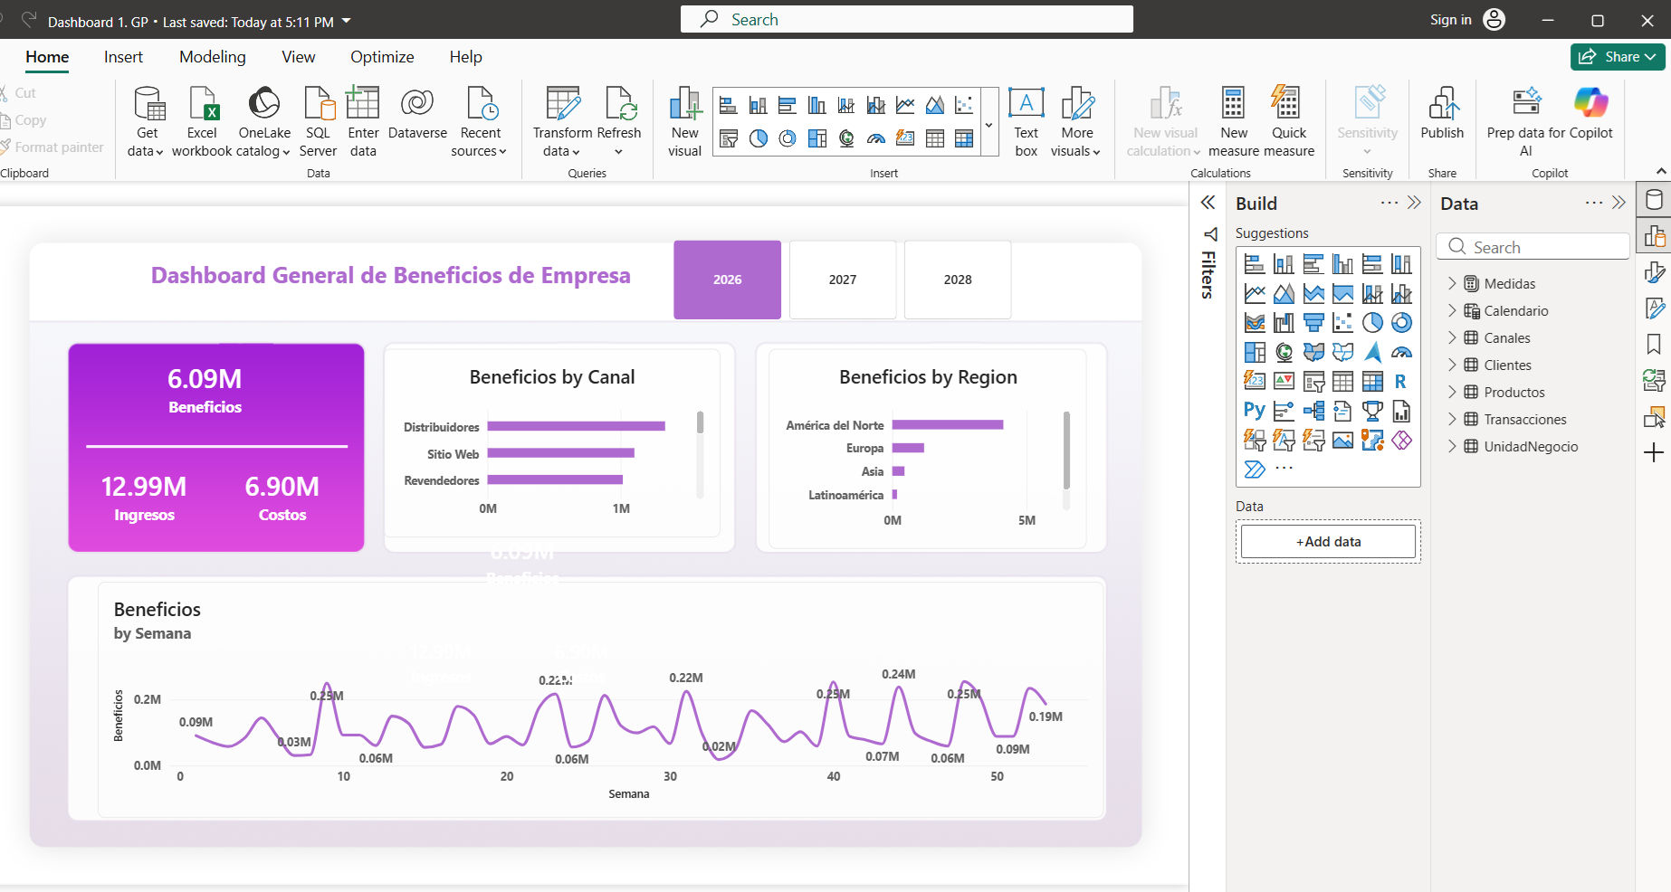Viewport: 1671px width, 892px height.
Task: Expand the ribbon visuals gallery arrow
Action: click(x=988, y=125)
